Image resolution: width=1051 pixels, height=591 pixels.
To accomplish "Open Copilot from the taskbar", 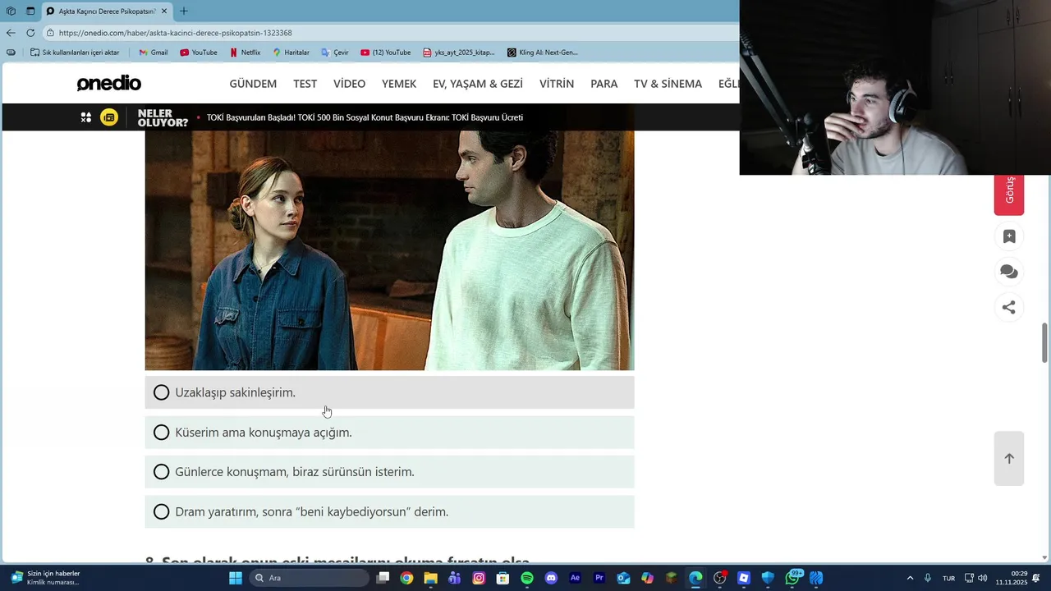I will click(x=647, y=578).
